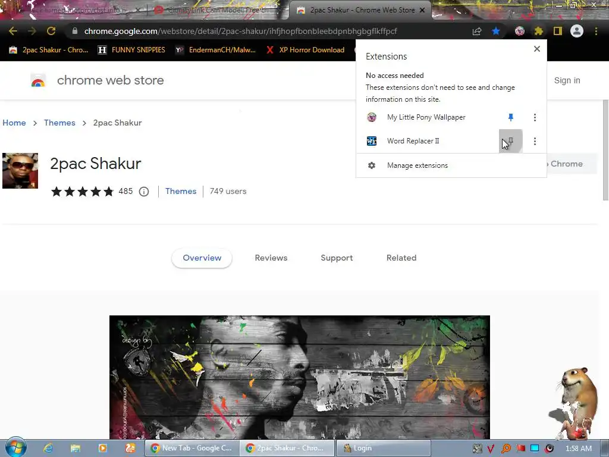Click the puzzle-piece Extensions button
Viewport: 609px width, 457px height.
coord(539,31)
